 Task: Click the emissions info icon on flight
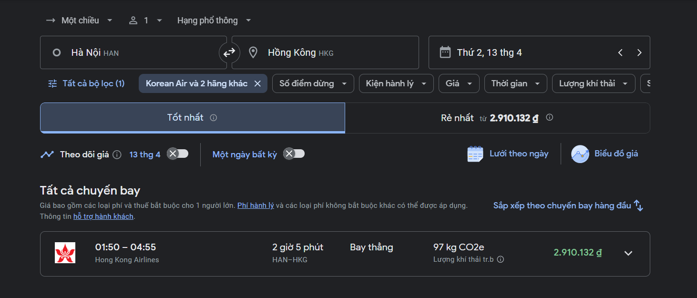(501, 260)
